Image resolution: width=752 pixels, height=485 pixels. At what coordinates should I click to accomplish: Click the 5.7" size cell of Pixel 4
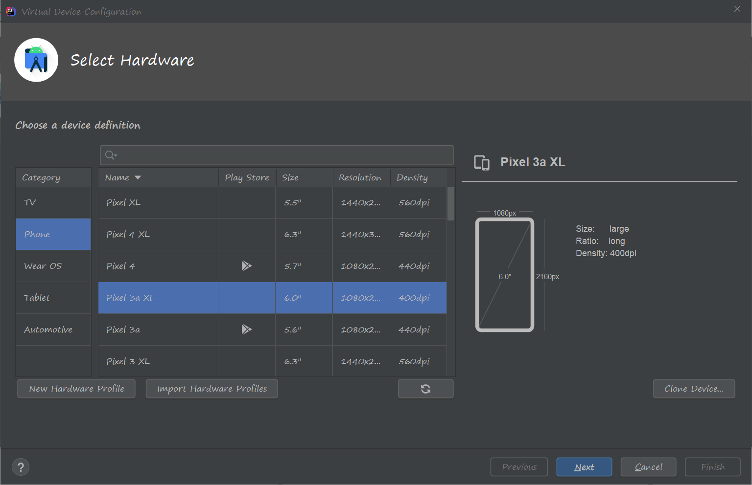pyautogui.click(x=304, y=266)
